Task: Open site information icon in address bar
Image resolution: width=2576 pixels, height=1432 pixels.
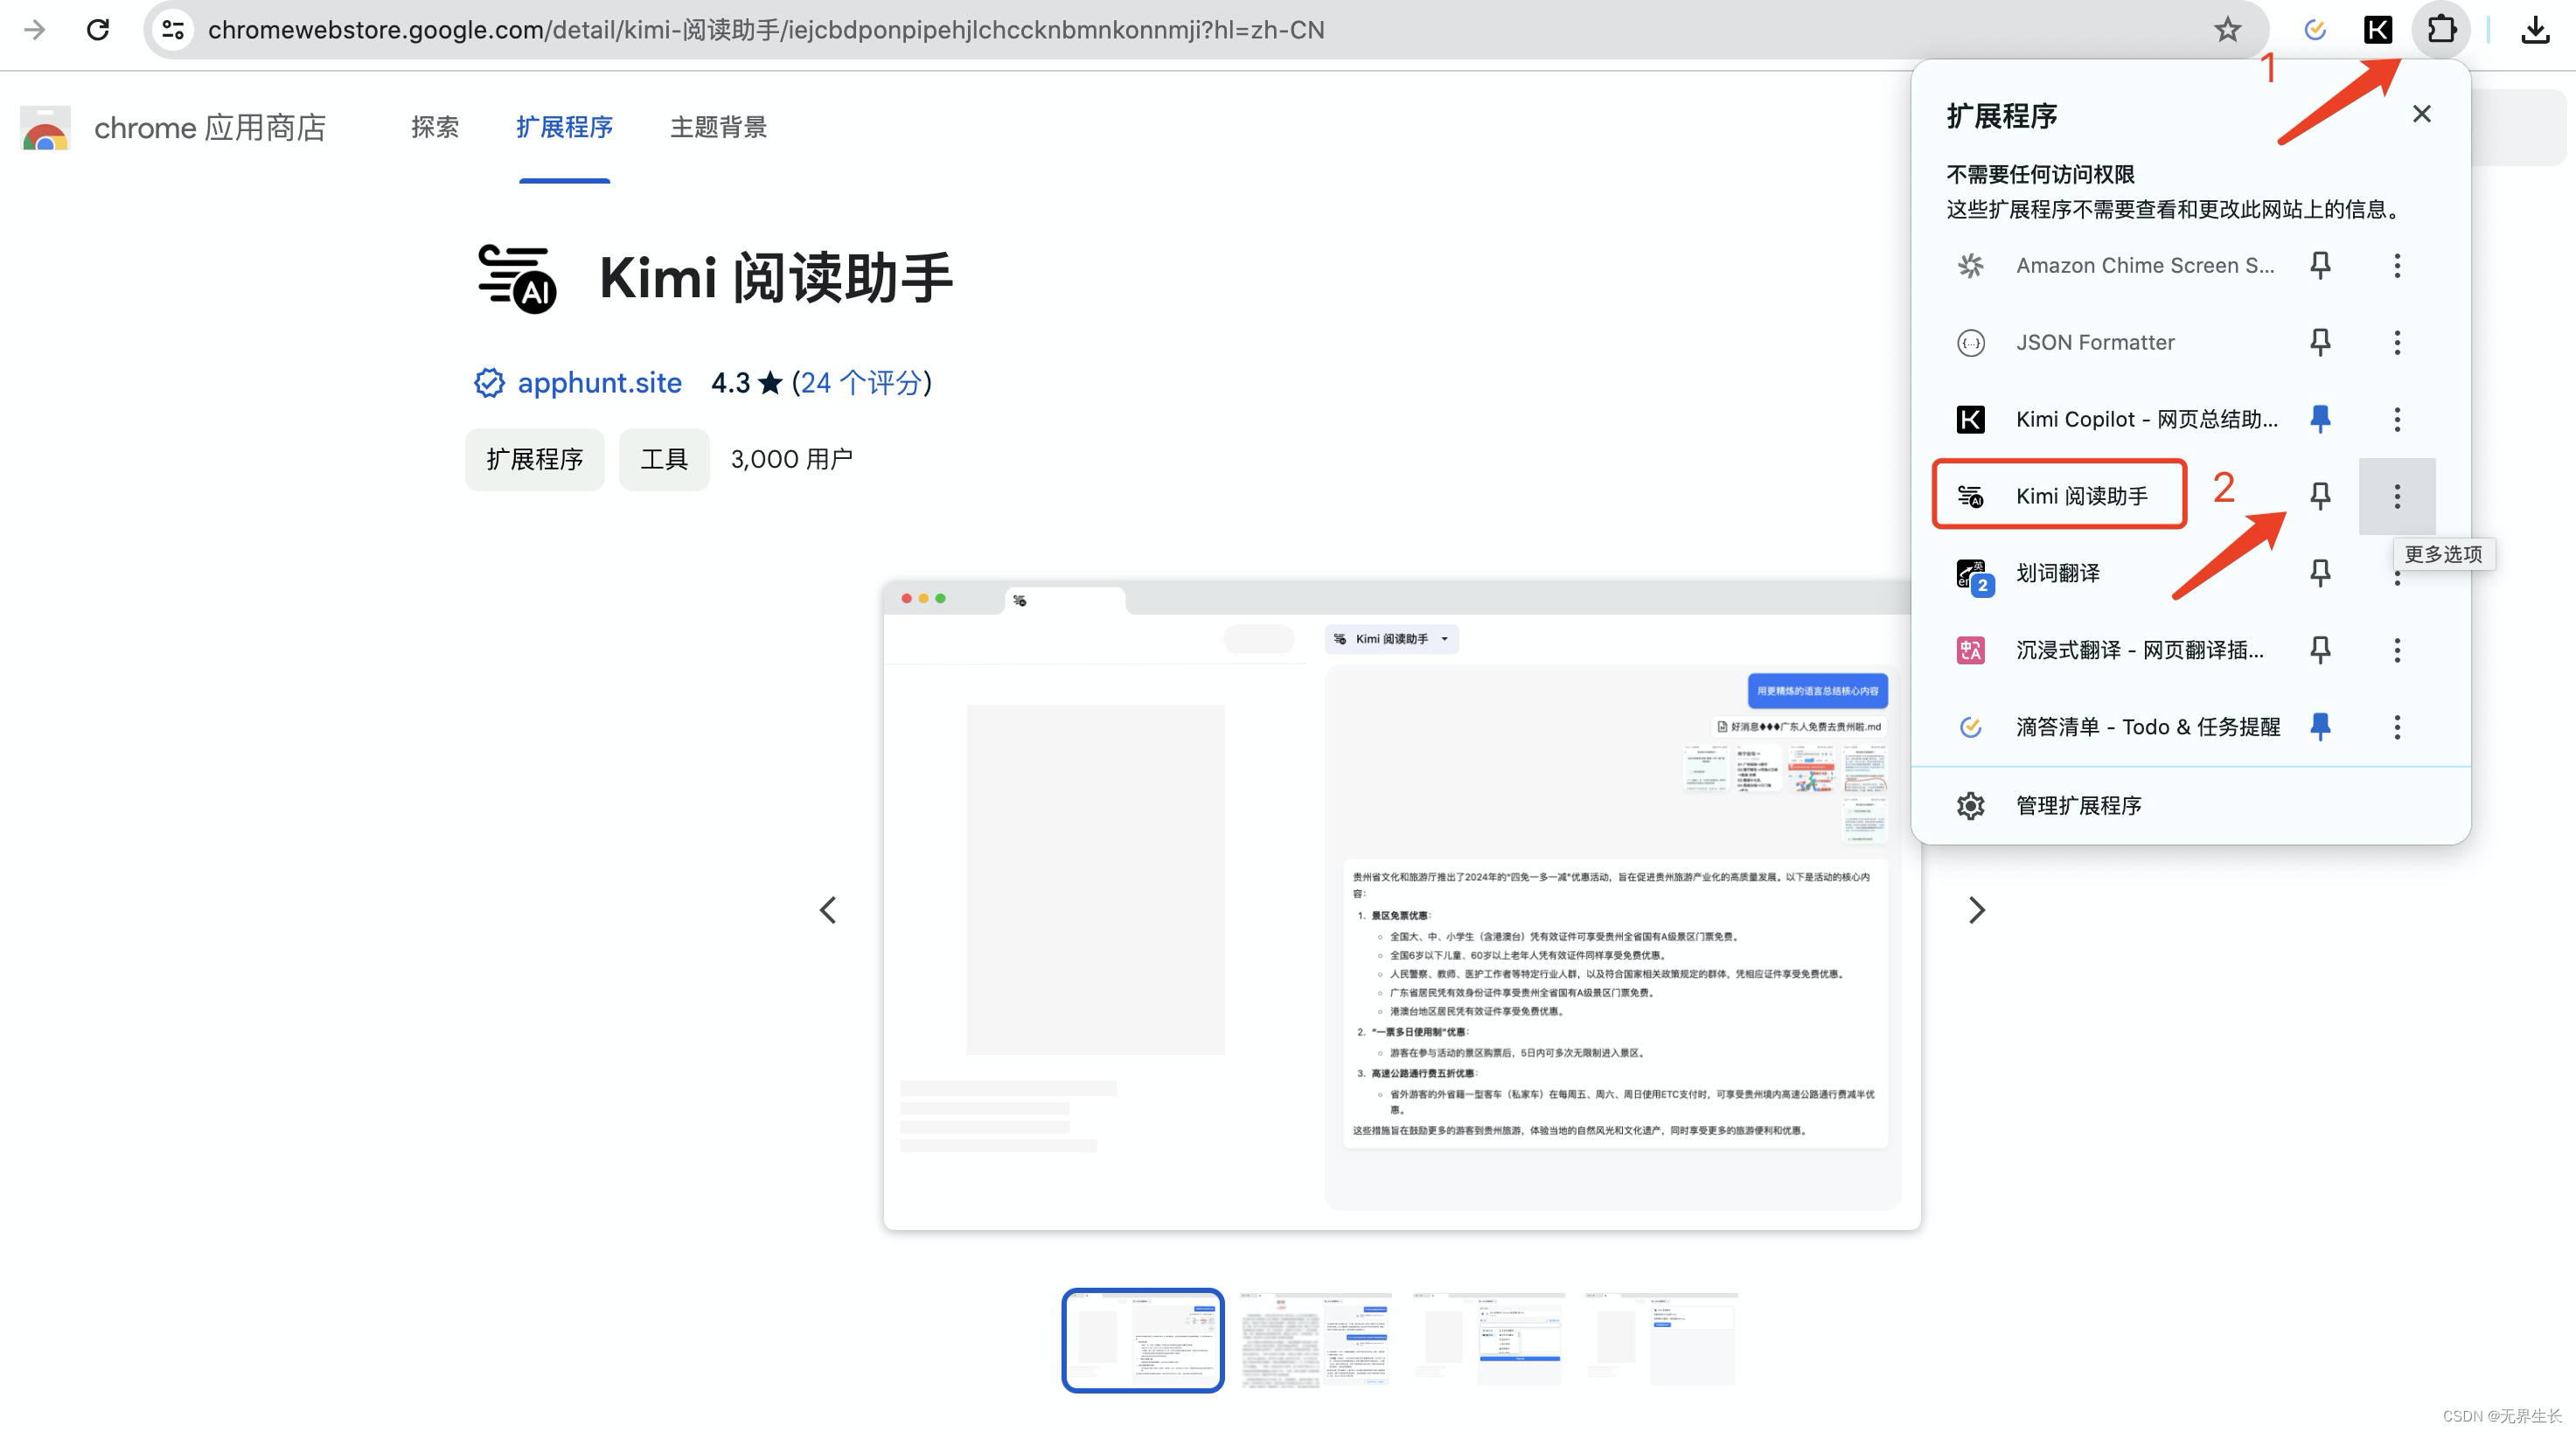Action: [173, 30]
